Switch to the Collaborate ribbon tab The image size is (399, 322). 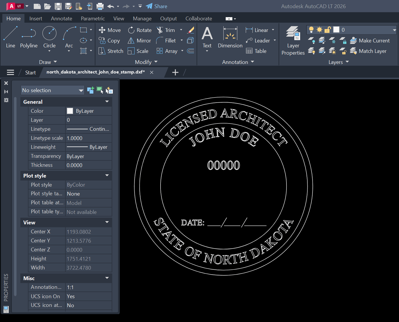tap(199, 19)
